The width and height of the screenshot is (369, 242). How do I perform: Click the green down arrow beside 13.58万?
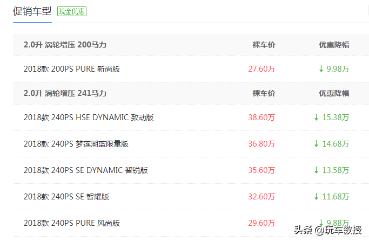(x=317, y=170)
